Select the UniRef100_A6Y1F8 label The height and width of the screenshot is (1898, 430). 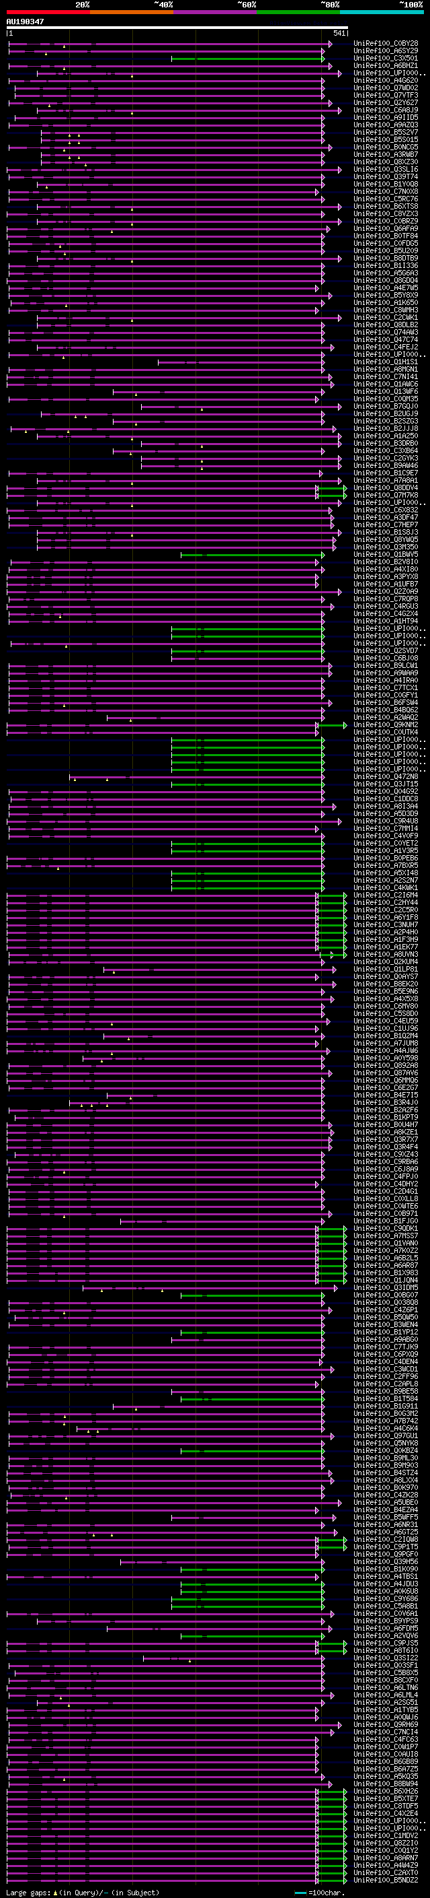[x=385, y=916]
